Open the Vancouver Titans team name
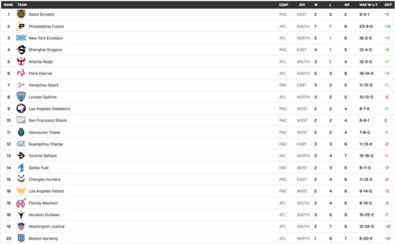The height and width of the screenshot is (244, 395). (x=44, y=132)
